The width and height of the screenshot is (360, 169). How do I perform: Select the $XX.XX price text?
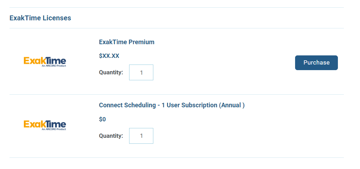(x=109, y=56)
